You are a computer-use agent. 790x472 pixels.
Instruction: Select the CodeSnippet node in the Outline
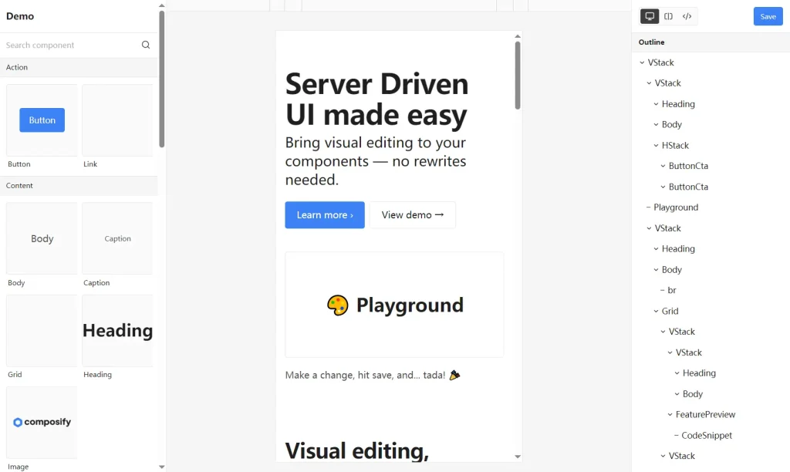click(702, 435)
